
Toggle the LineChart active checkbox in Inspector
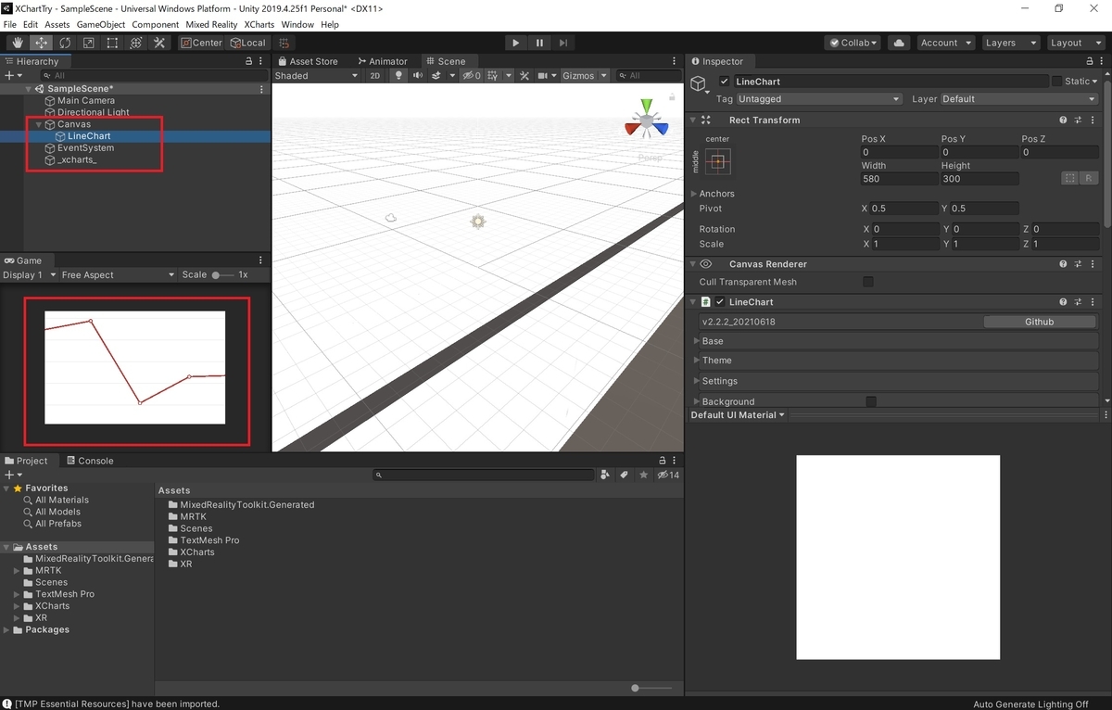pyautogui.click(x=725, y=81)
